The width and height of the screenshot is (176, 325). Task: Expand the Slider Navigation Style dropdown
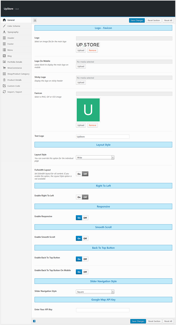[x=95, y=292]
